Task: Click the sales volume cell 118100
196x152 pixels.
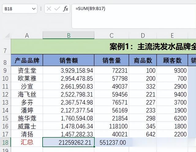Action: click(x=111, y=126)
